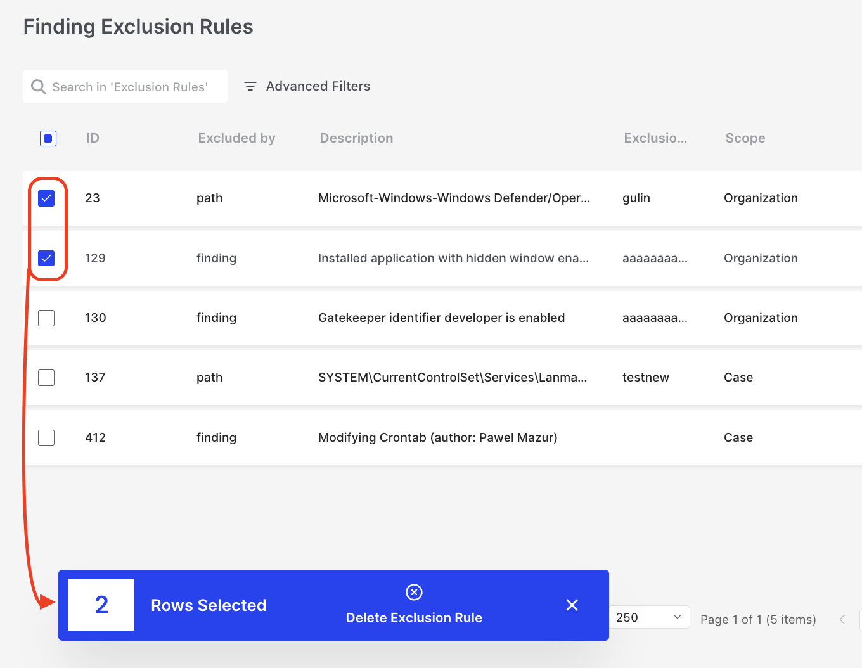862x668 pixels.
Task: Click the Advanced Filters funnel icon
Action: coord(250,86)
